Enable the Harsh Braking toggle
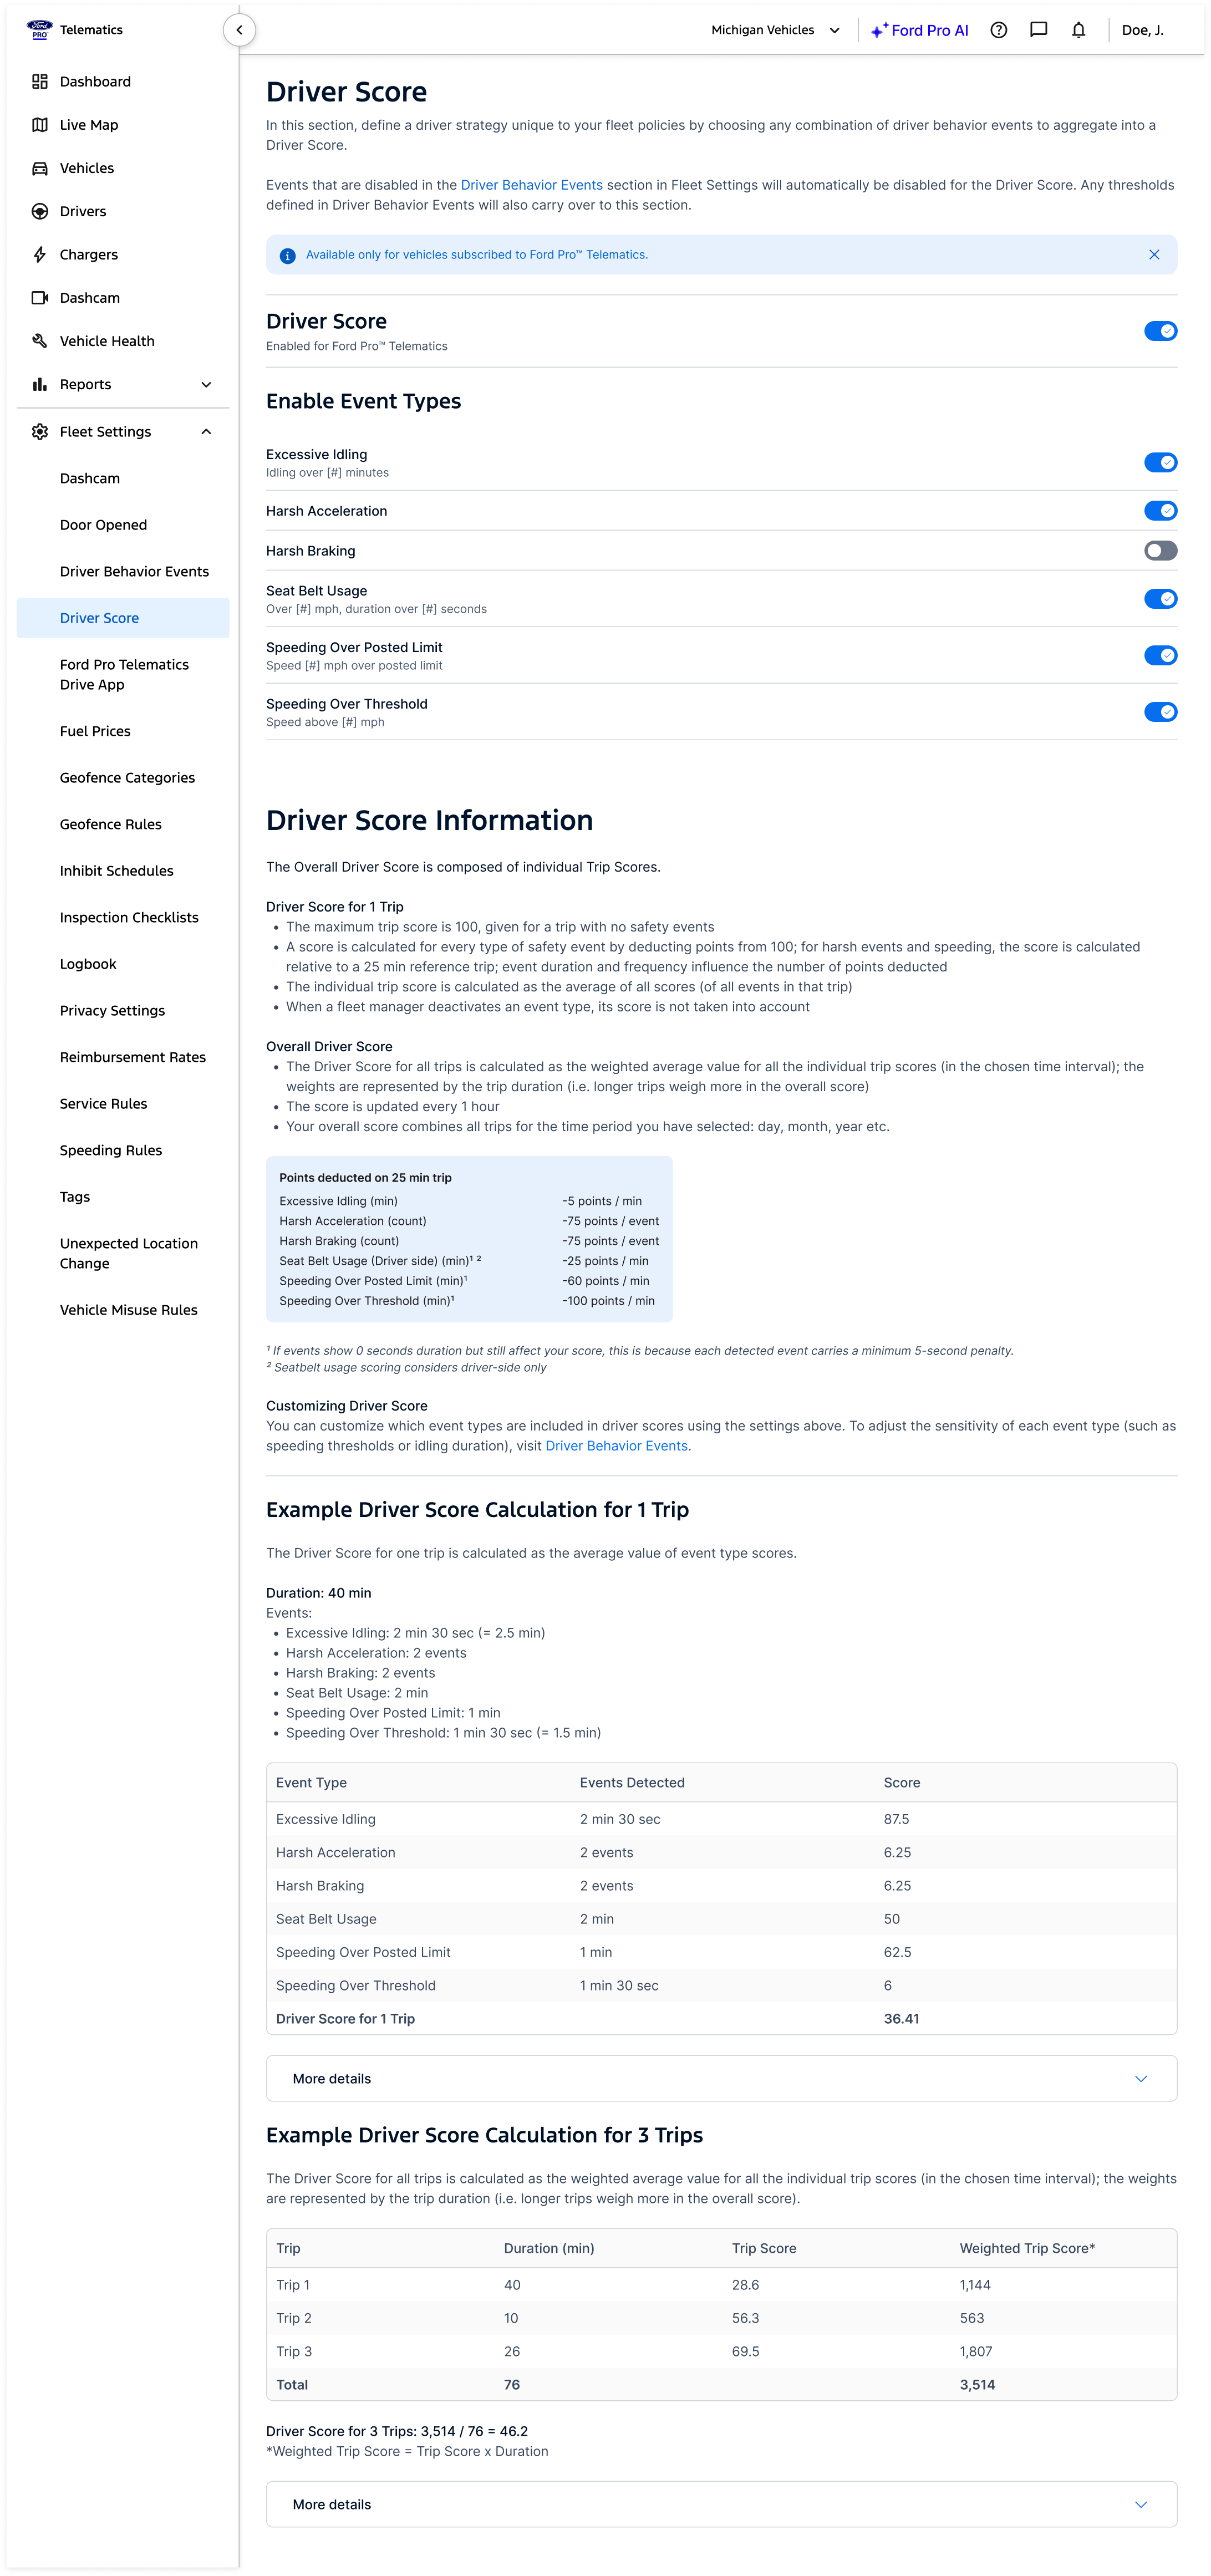 coord(1160,551)
